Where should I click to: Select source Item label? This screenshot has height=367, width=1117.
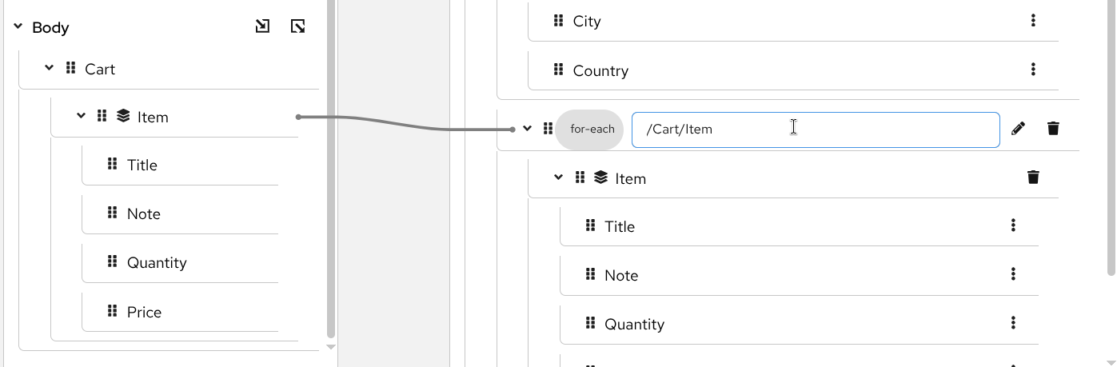click(x=153, y=118)
